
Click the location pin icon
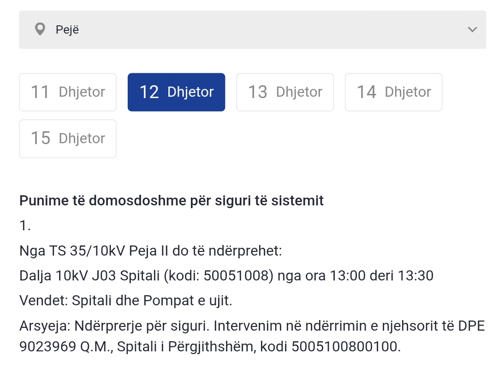(x=41, y=29)
